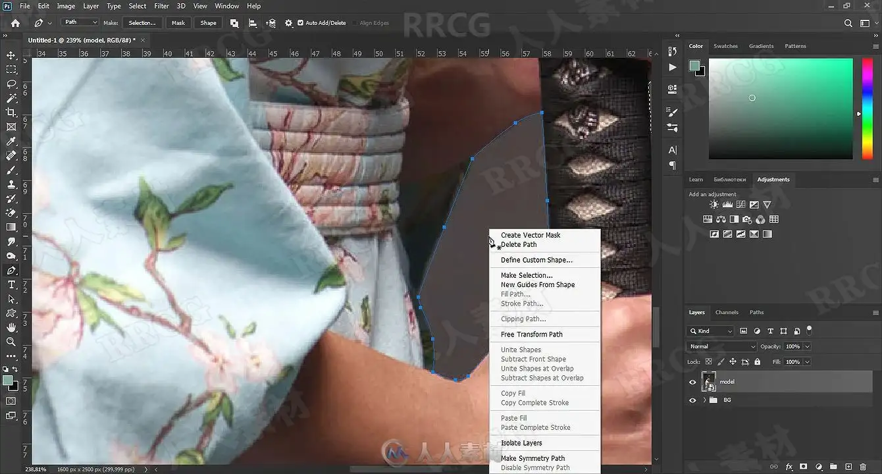Click the Home icon in options bar
The image size is (882, 474).
[15, 23]
